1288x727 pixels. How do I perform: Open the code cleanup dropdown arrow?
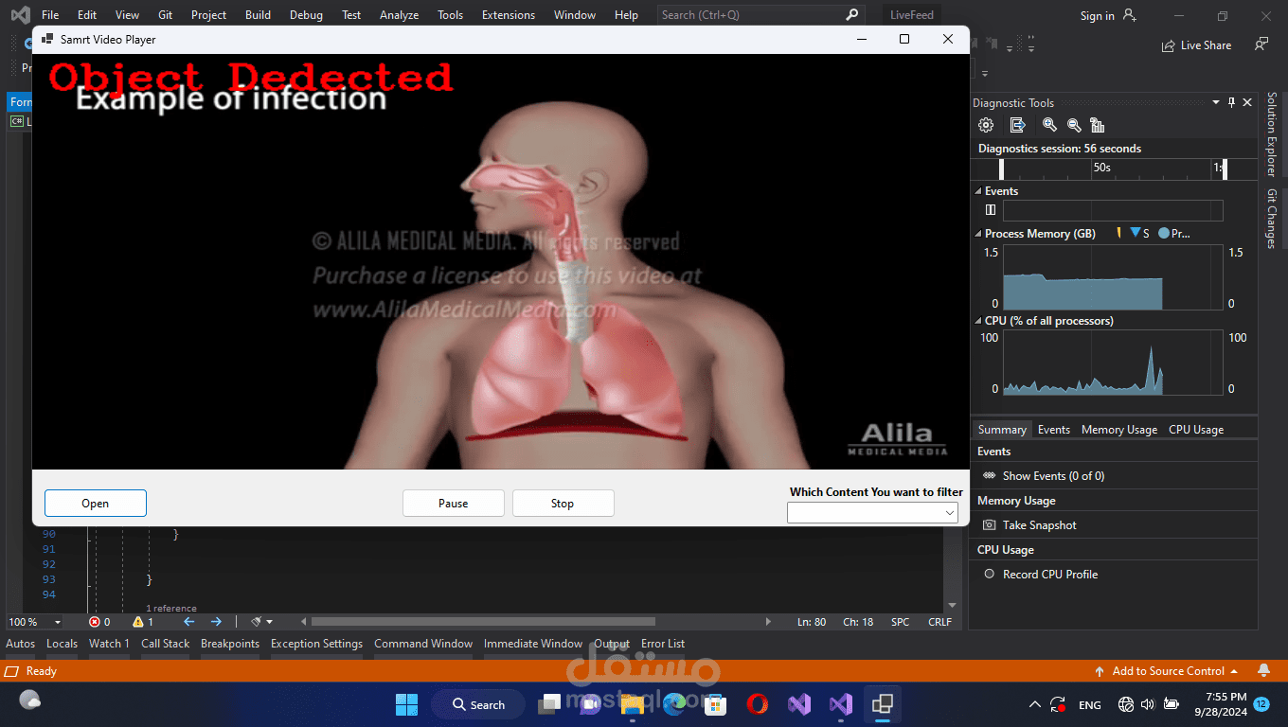pyautogui.click(x=270, y=622)
